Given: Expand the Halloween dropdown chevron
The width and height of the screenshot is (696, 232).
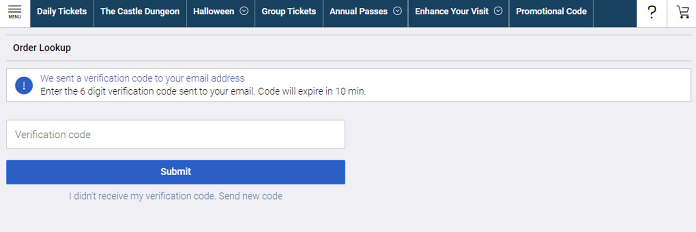Looking at the screenshot, I should click(x=244, y=11).
